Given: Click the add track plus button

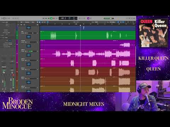Looking at the screenshot, I should 18,25.
